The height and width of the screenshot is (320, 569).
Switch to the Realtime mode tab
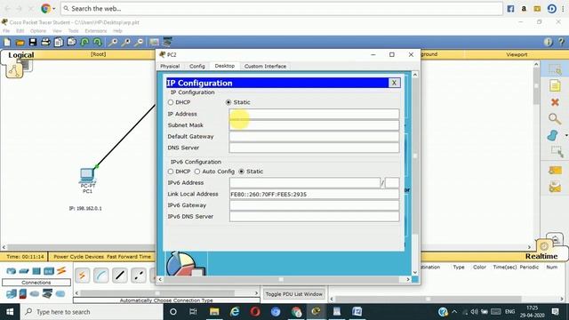point(541,256)
